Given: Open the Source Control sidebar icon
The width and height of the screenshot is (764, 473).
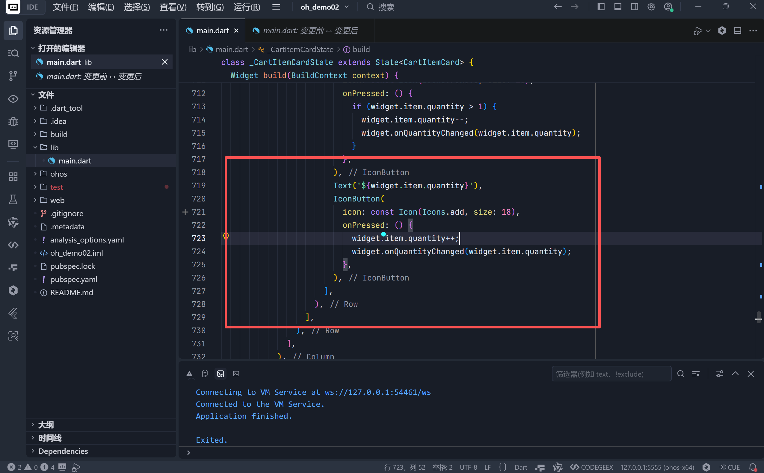Looking at the screenshot, I should (13, 75).
